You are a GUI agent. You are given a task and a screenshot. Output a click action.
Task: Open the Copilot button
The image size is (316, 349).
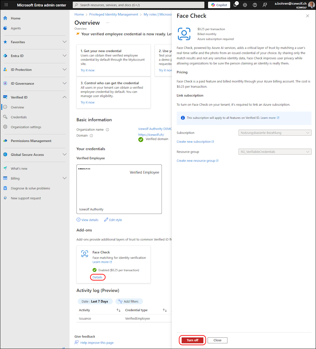(219, 5)
